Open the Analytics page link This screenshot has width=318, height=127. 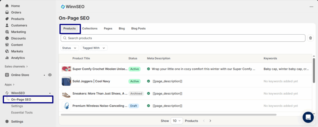click(x=18, y=58)
